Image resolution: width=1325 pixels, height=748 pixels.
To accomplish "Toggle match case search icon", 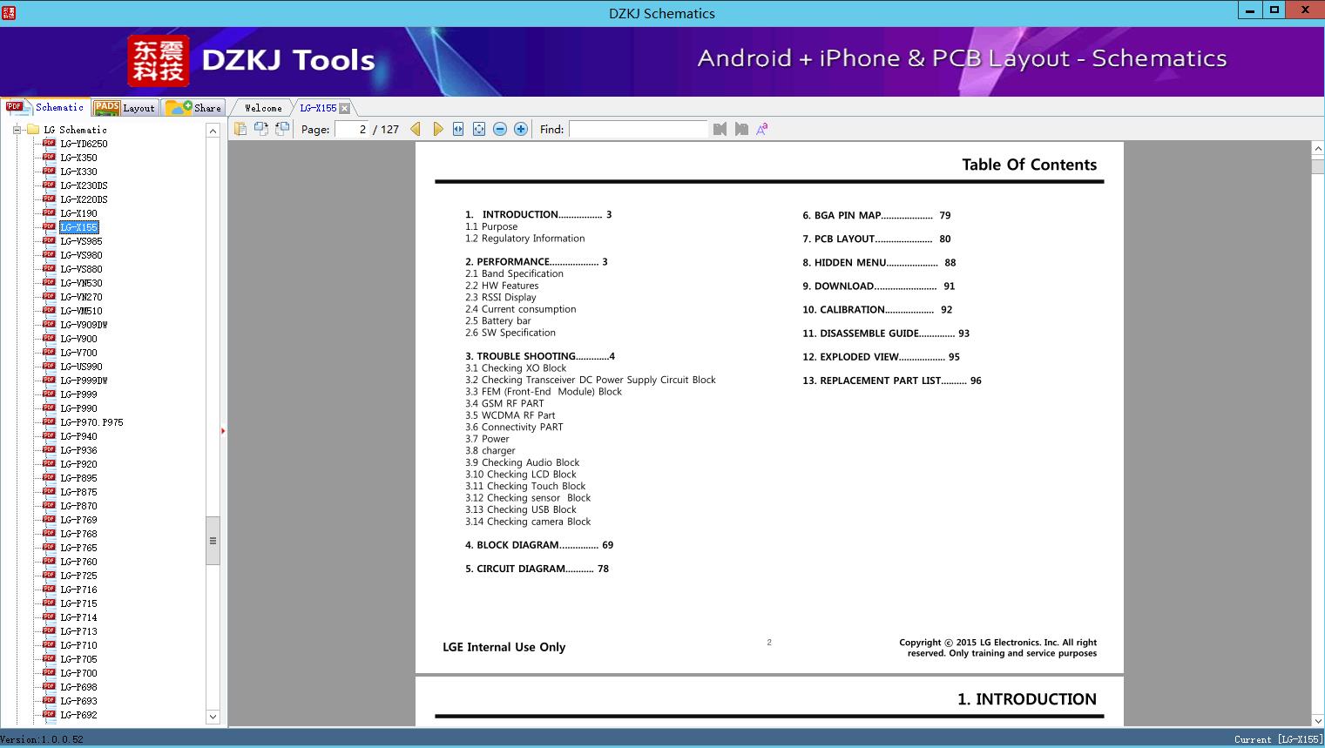I will 762,129.
